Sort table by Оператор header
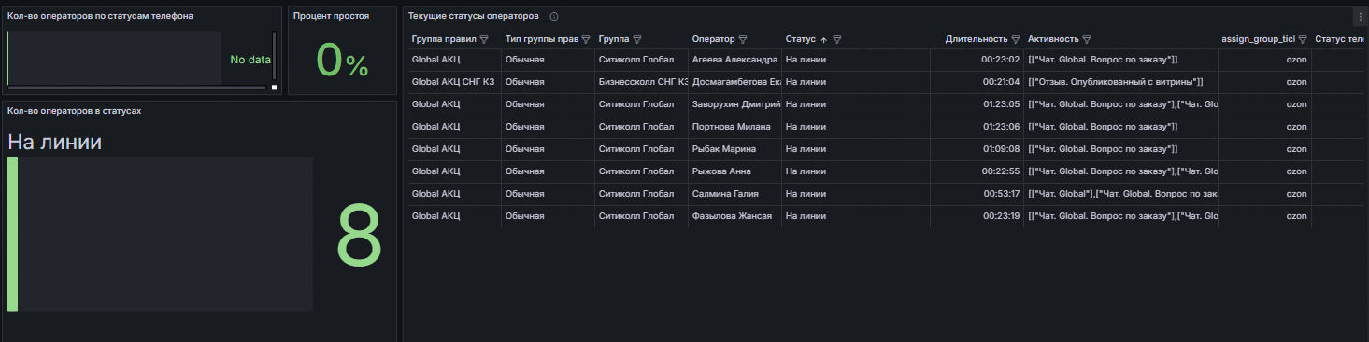This screenshot has width=1369, height=342. click(713, 40)
